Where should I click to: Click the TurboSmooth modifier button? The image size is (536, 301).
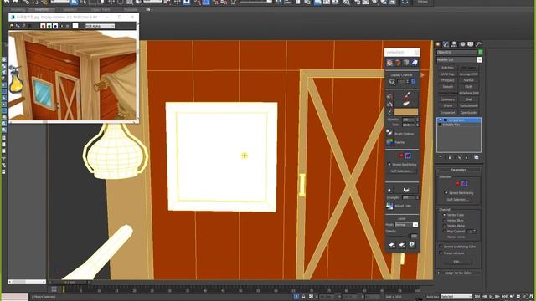coord(469,106)
